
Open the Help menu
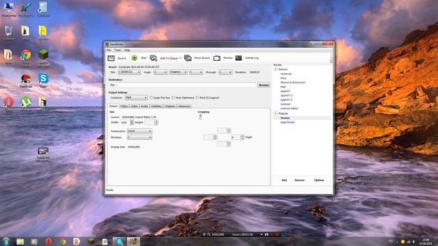pos(127,50)
